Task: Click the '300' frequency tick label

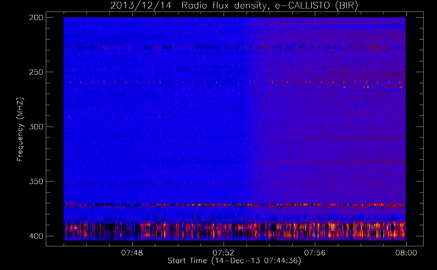Action: (36, 127)
